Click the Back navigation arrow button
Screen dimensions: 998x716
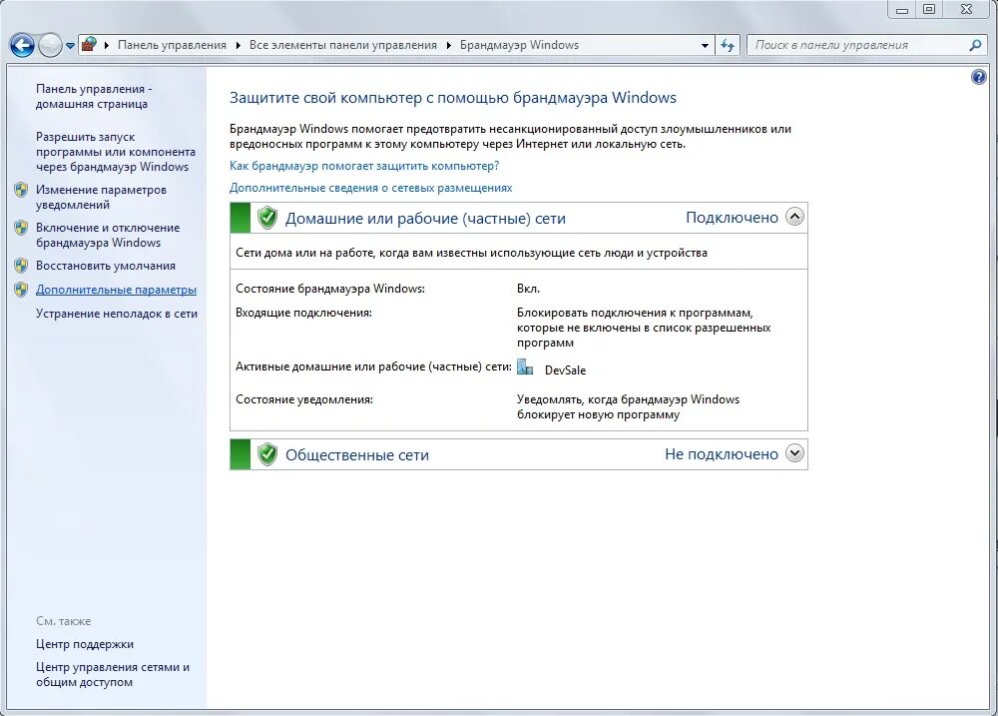(22, 45)
